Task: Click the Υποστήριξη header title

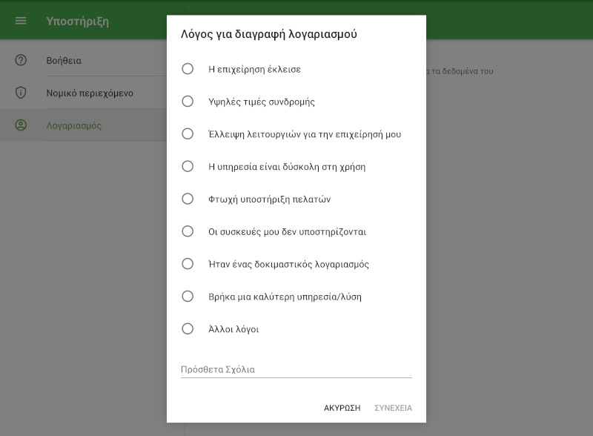Action: pyautogui.click(x=78, y=22)
